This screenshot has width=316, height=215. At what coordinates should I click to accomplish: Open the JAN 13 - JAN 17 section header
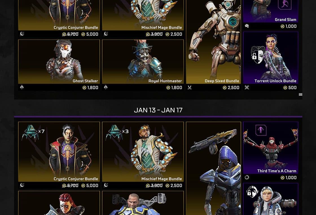(x=158, y=110)
